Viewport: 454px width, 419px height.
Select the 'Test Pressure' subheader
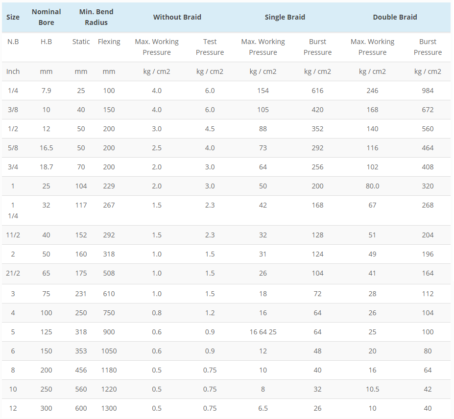pos(210,47)
